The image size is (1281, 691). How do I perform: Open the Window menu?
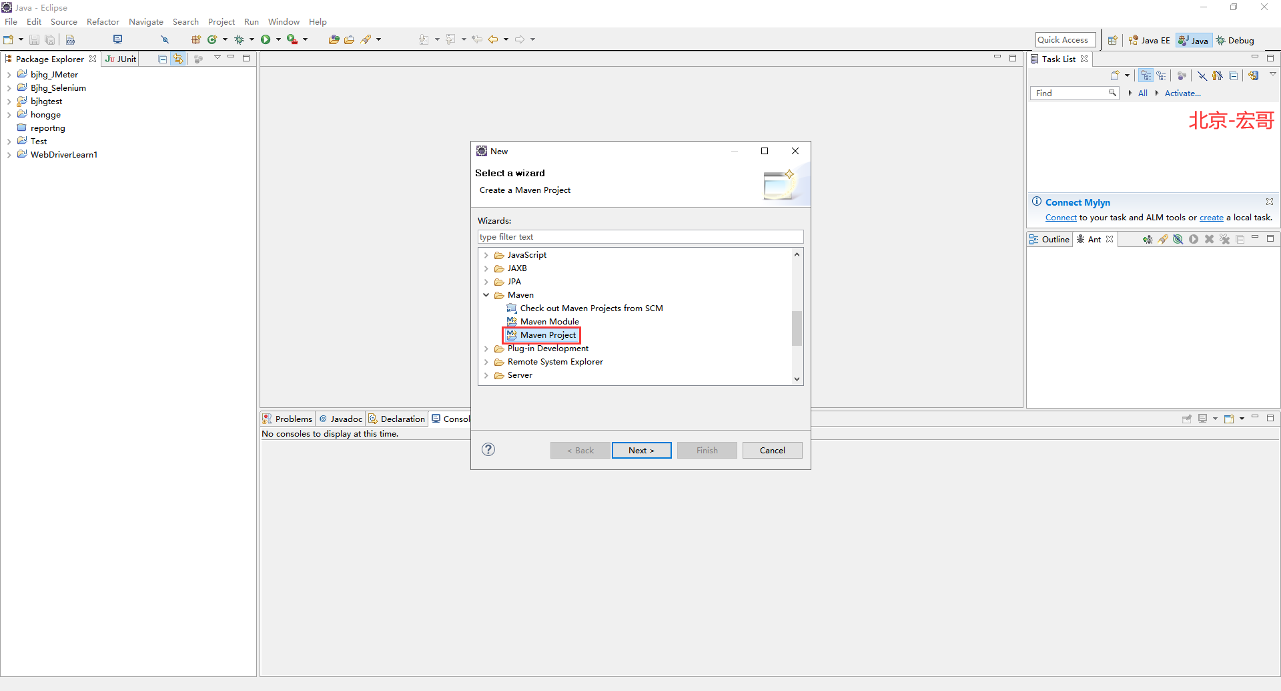coord(284,22)
